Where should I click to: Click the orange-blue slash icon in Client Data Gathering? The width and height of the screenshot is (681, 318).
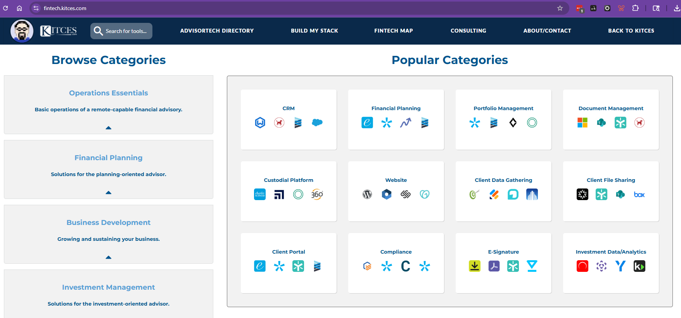tap(494, 194)
